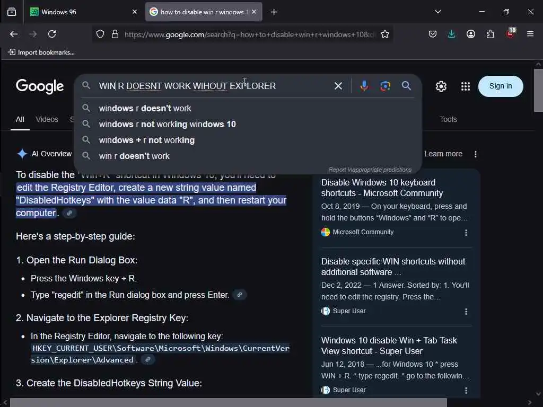This screenshot has height=407, width=543.
Task: Open Google quick settings gear
Action: coord(441,86)
